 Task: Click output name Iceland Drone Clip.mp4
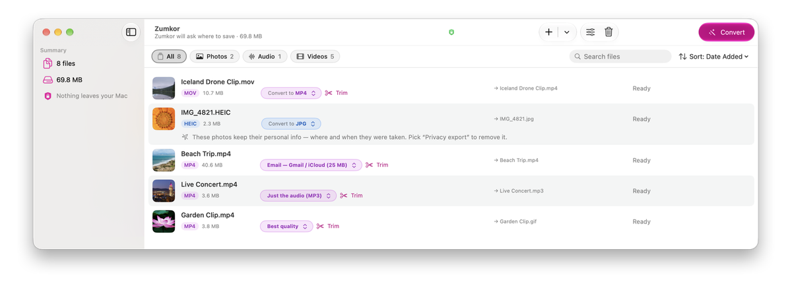point(529,88)
